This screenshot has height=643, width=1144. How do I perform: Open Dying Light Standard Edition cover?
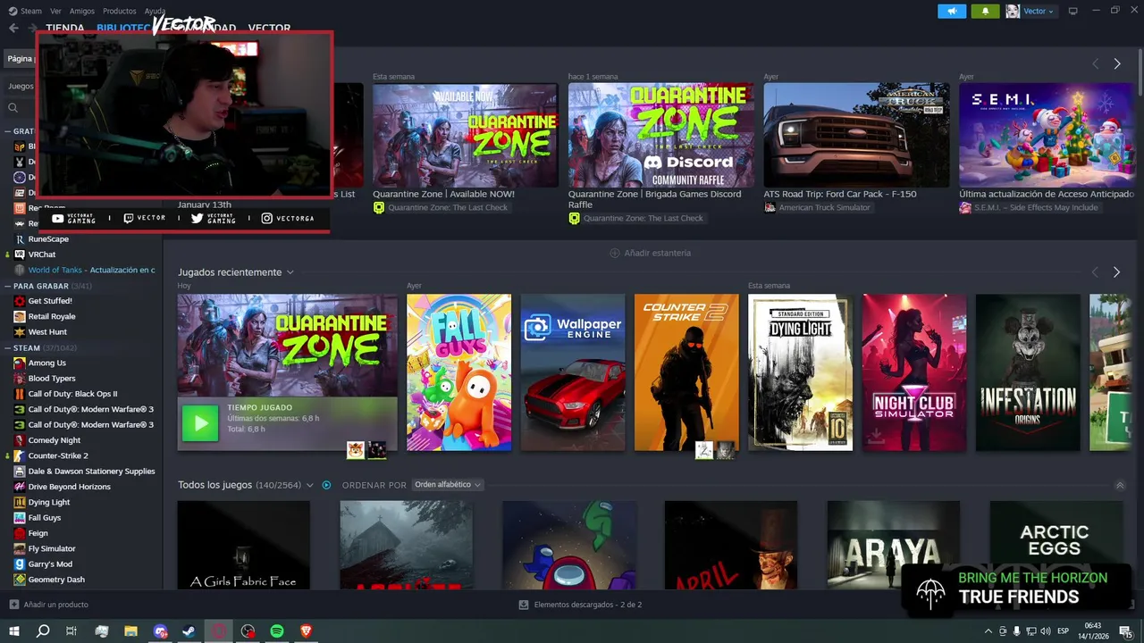(x=800, y=372)
